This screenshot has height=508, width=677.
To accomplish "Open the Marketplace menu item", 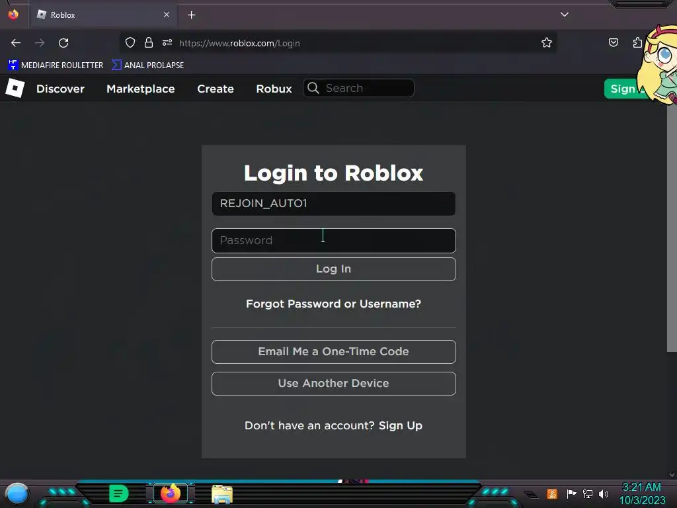I will point(141,89).
